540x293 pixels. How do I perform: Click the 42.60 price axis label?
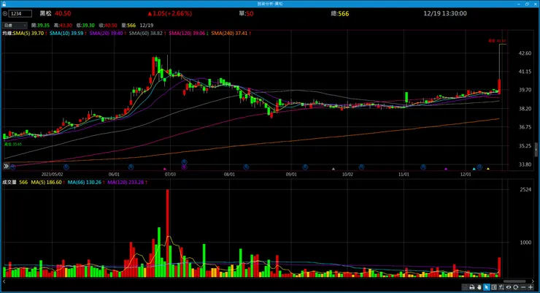coord(525,53)
